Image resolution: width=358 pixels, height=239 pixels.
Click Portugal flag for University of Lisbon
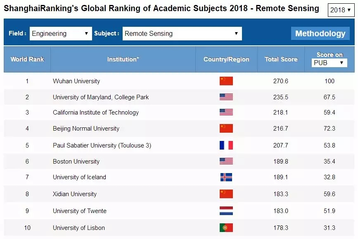click(x=226, y=227)
